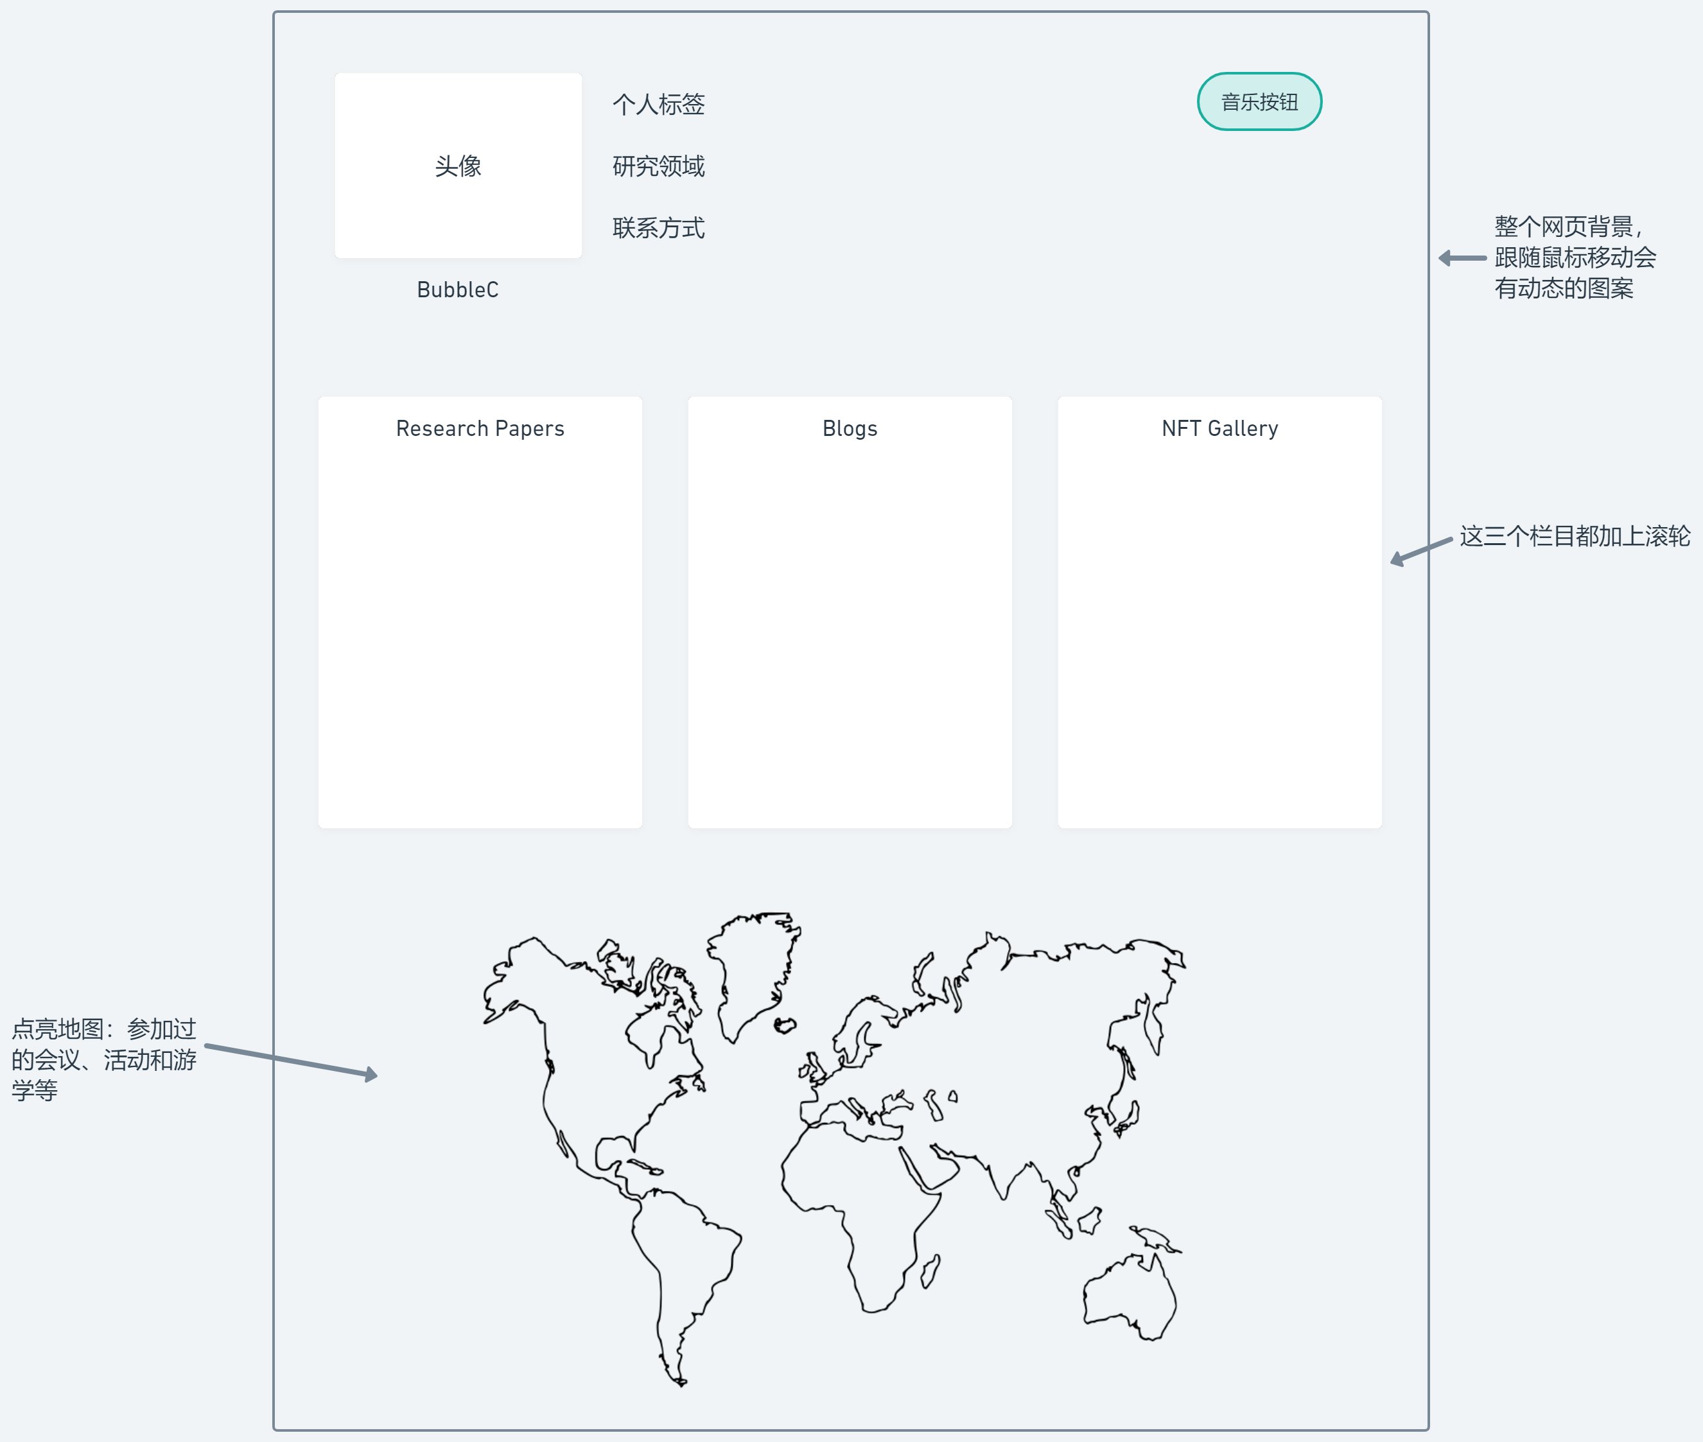
Task: Open the Research Papers card heading
Action: point(480,428)
